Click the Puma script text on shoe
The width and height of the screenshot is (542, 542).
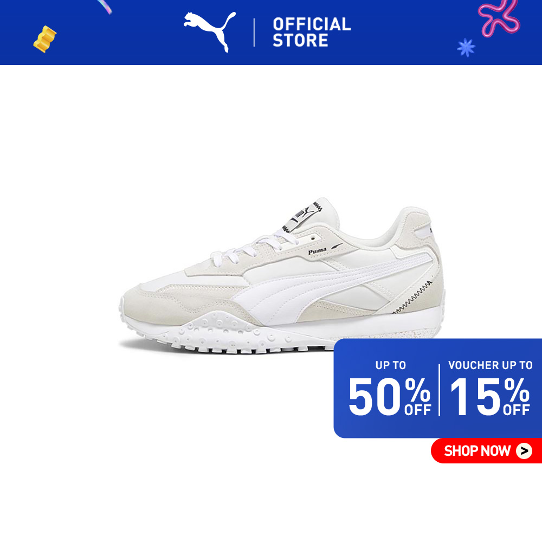click(317, 251)
